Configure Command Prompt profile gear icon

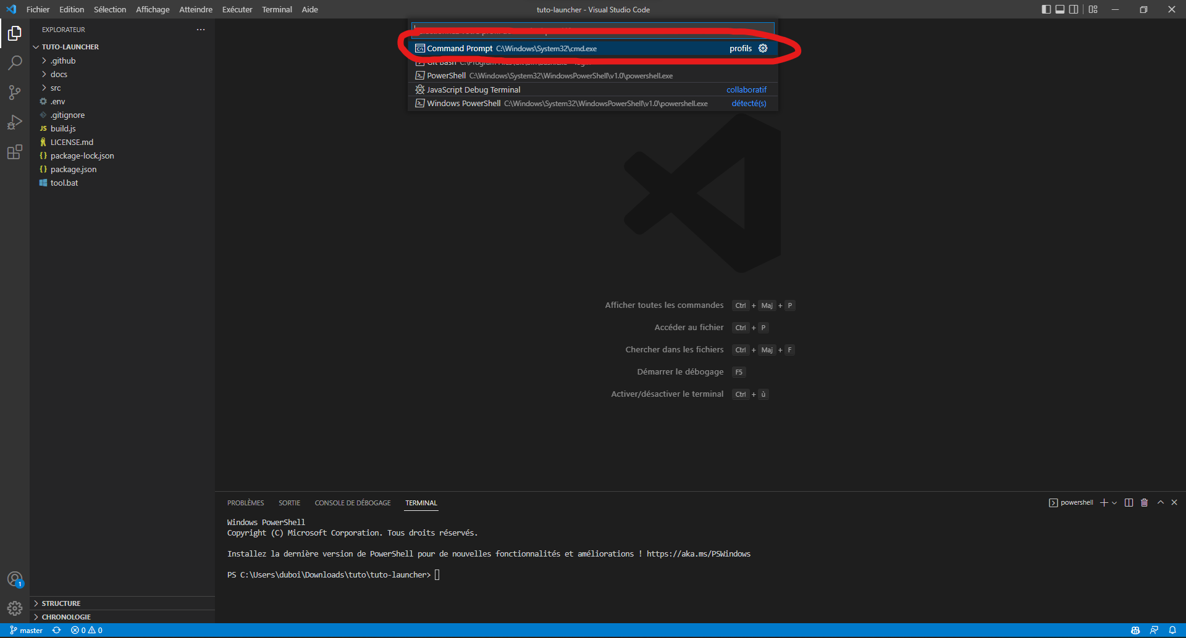763,48
